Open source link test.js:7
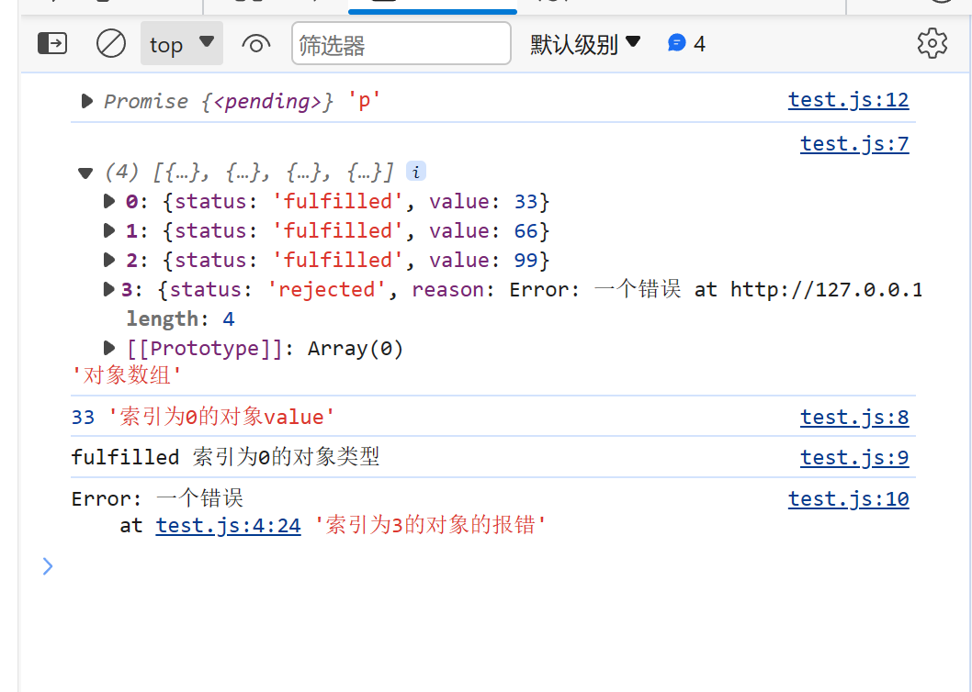The image size is (972, 692). click(854, 144)
